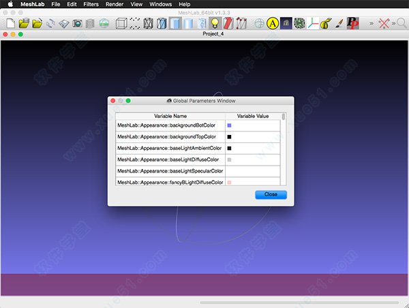Click the baseLightSpecularColor value cell
Screen dimensions: 409x308
pyautogui.click(x=253, y=171)
